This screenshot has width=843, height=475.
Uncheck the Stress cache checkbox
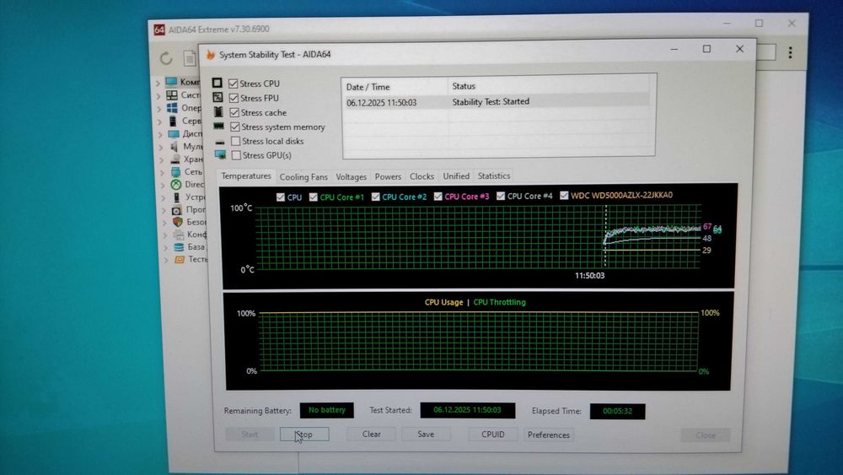(234, 112)
